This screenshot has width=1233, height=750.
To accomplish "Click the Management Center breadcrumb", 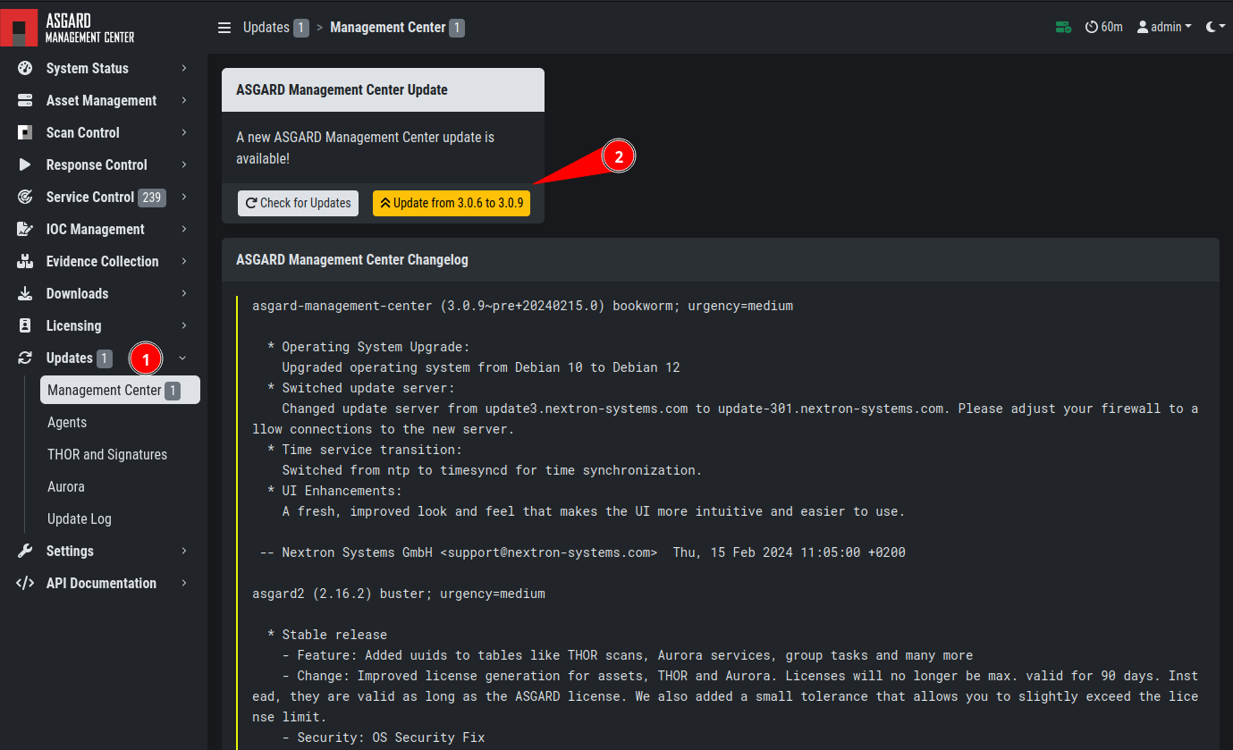I will [x=388, y=28].
